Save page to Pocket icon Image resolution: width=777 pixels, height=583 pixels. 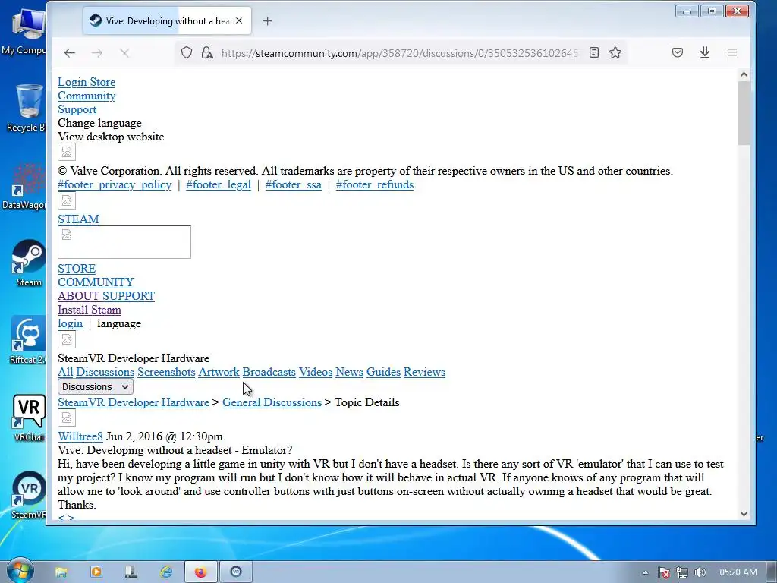click(678, 52)
